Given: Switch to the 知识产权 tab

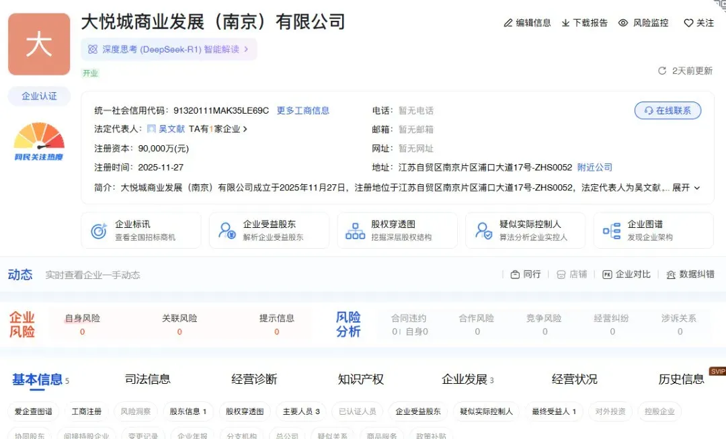Looking at the screenshot, I should click(361, 379).
